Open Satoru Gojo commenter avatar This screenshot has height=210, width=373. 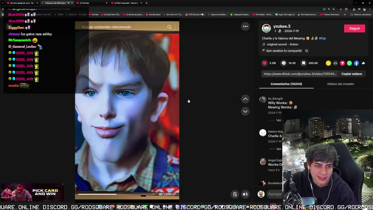point(263,133)
